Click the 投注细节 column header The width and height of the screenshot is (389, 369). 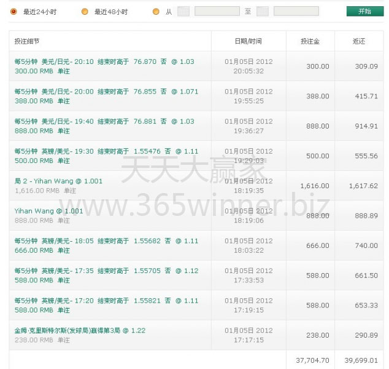27,41
